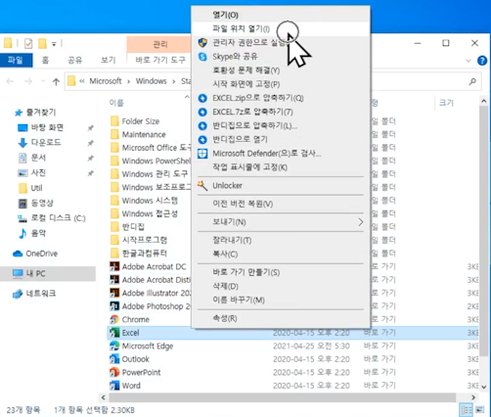Click the help question mark icon
The height and width of the screenshot is (417, 491).
(x=482, y=61)
